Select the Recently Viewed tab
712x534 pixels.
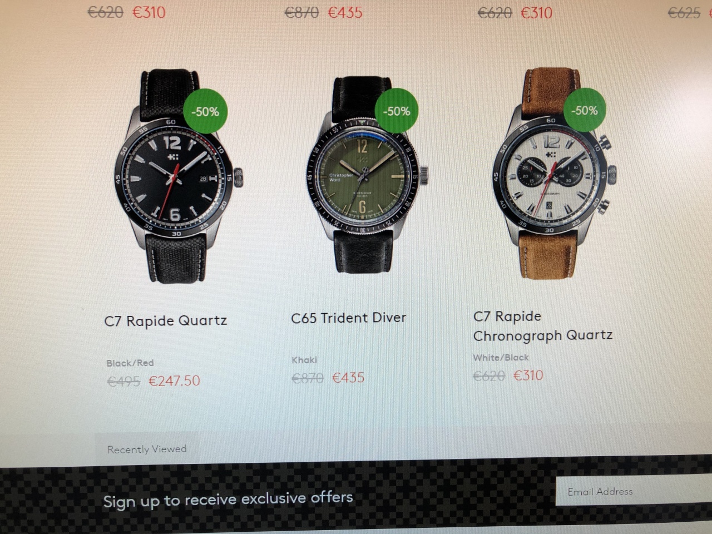pos(147,449)
